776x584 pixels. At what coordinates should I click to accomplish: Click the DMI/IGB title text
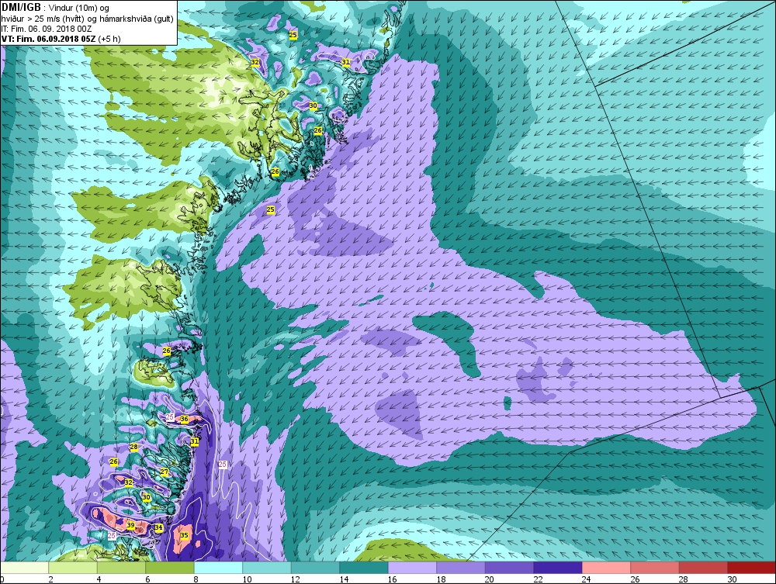pos(21,8)
